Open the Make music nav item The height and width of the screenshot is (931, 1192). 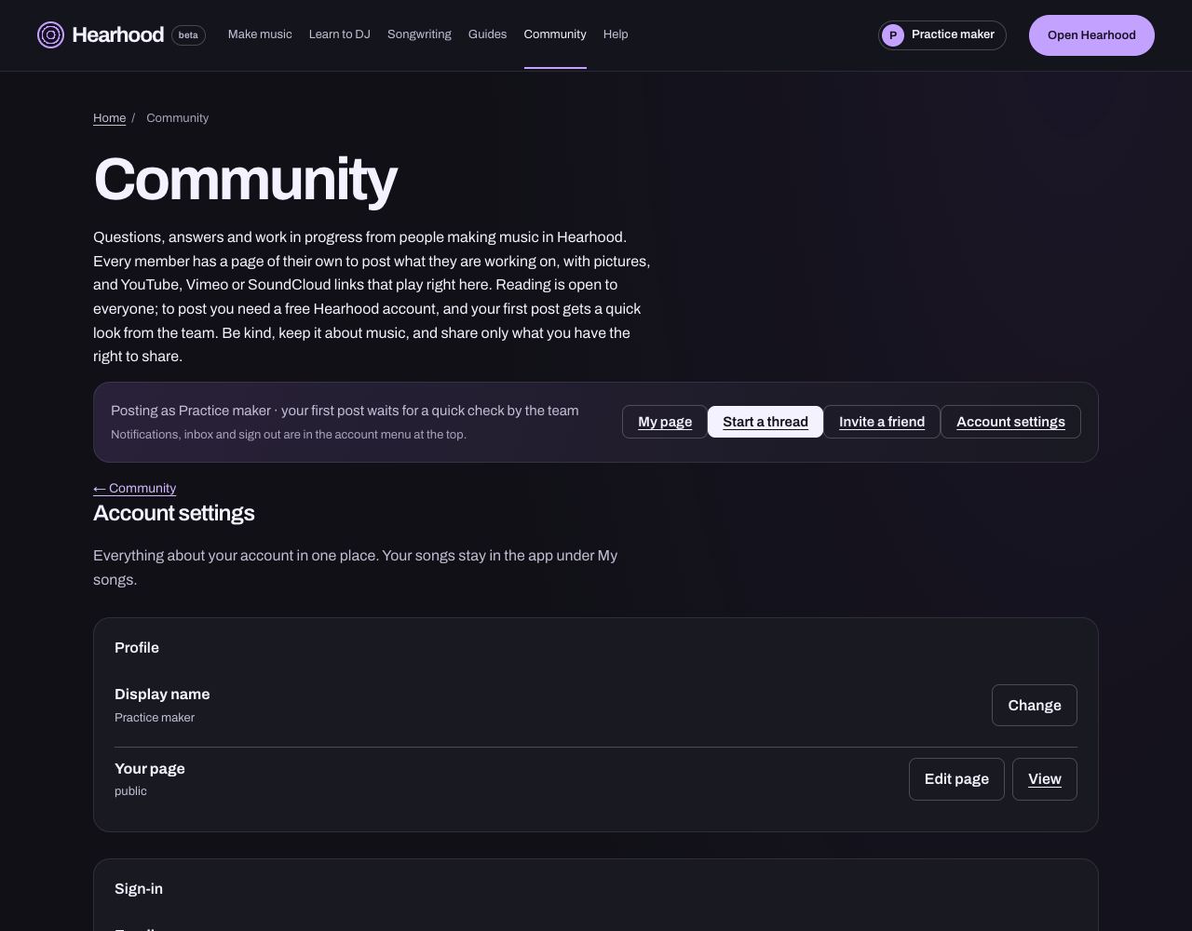(x=260, y=34)
